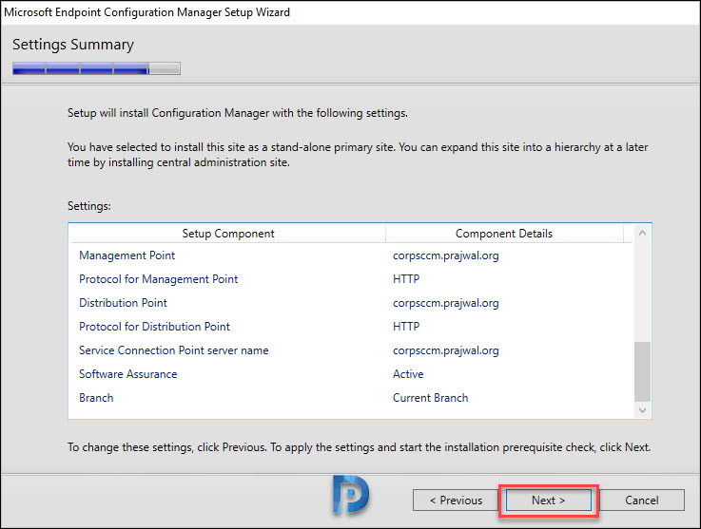Select the Protocol for Management Point row
This screenshot has height=529, width=701.
351,279
